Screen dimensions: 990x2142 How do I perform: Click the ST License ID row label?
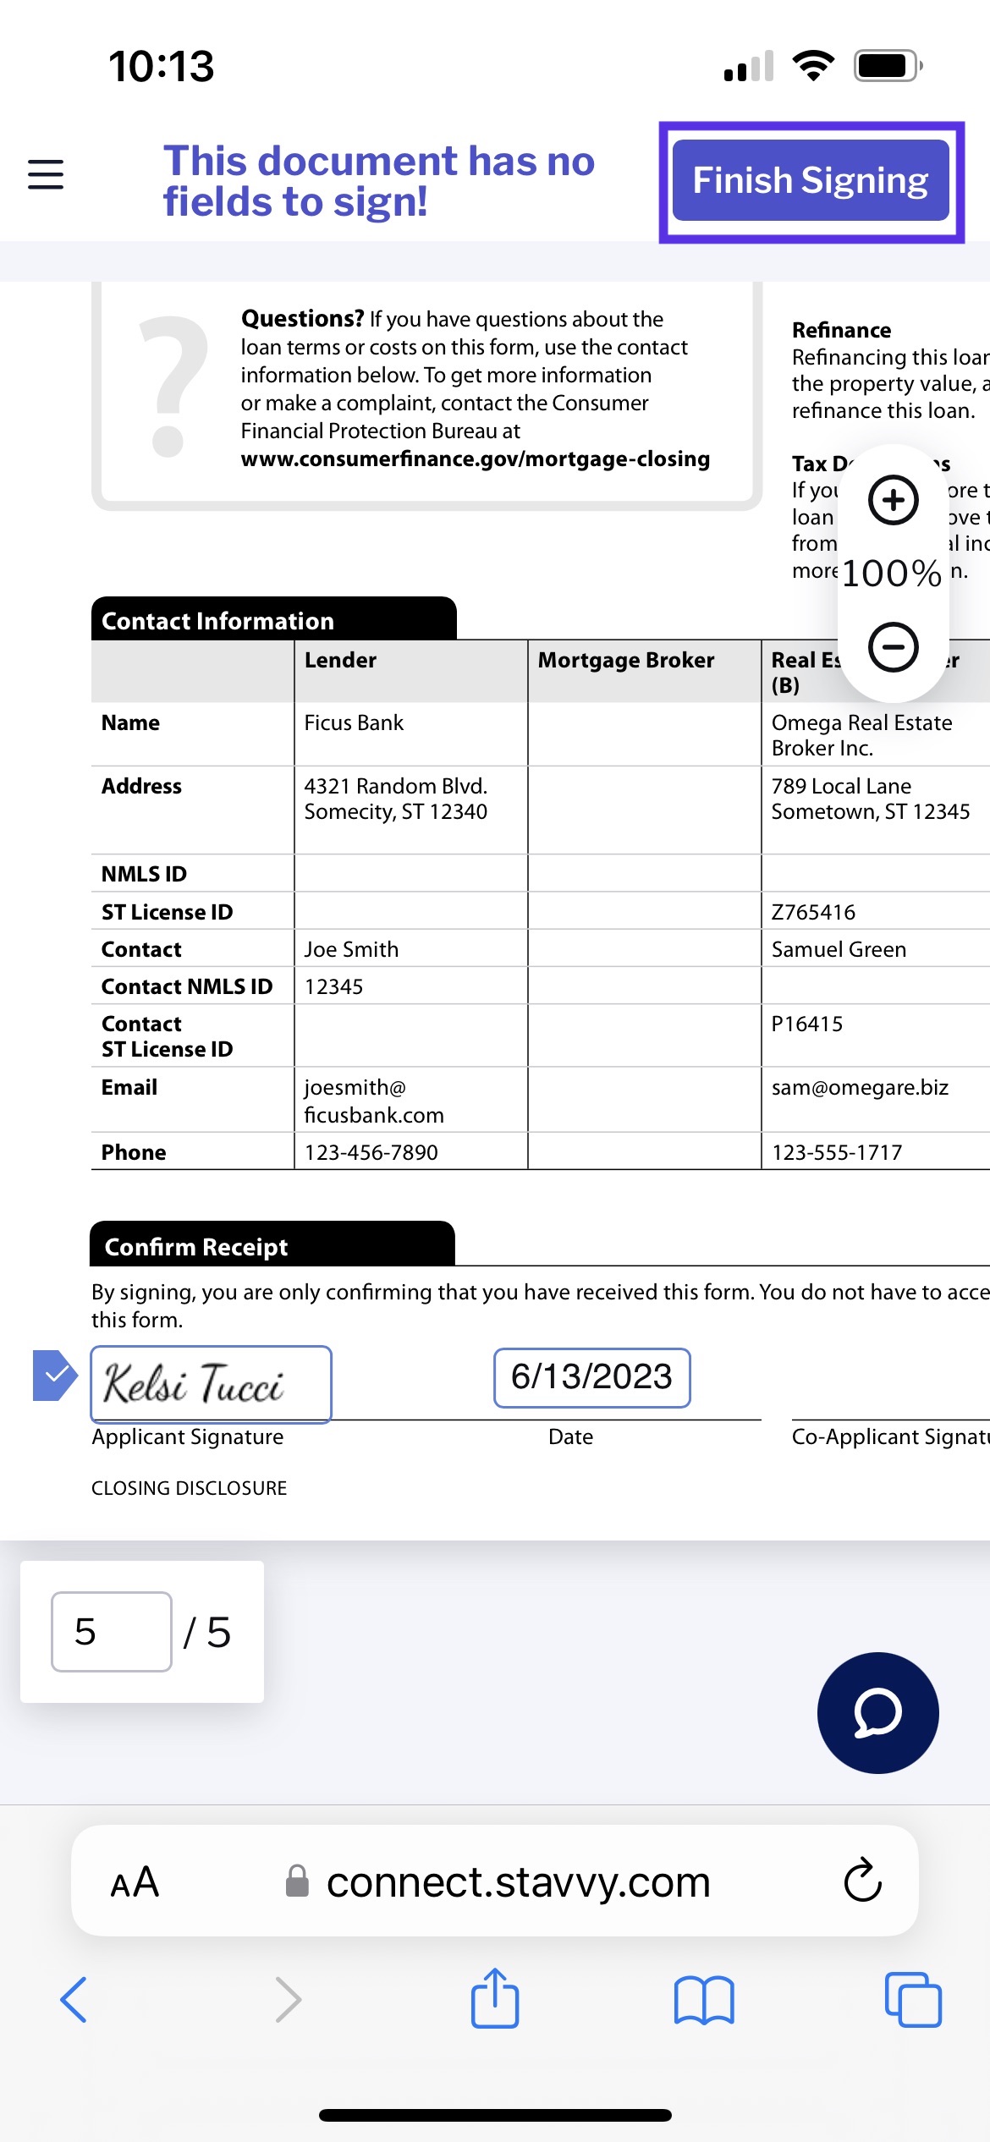point(167,912)
